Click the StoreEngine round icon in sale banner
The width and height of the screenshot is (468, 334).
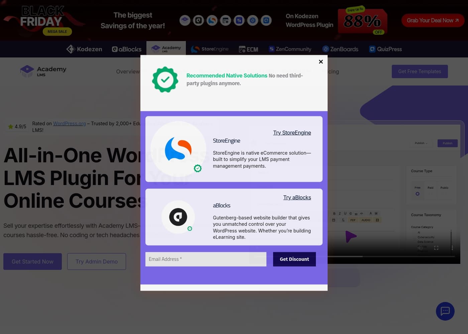[212, 20]
